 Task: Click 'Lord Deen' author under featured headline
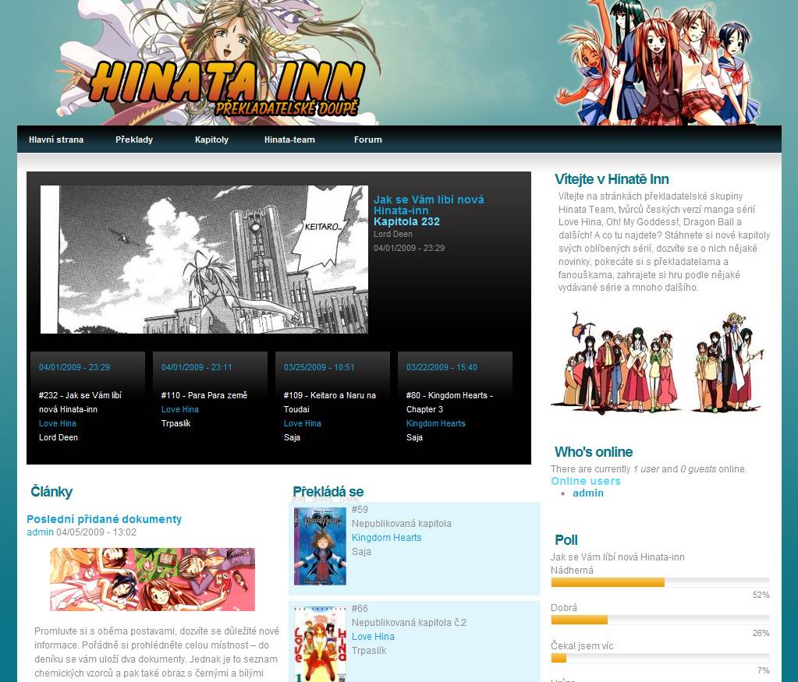[x=393, y=234]
